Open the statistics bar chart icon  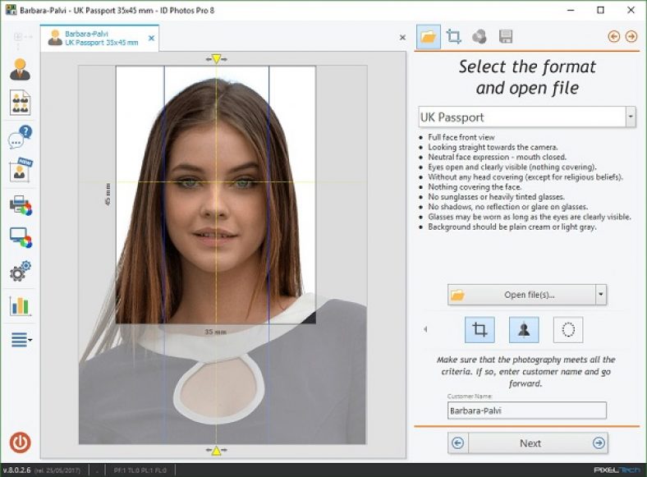pyautogui.click(x=20, y=305)
